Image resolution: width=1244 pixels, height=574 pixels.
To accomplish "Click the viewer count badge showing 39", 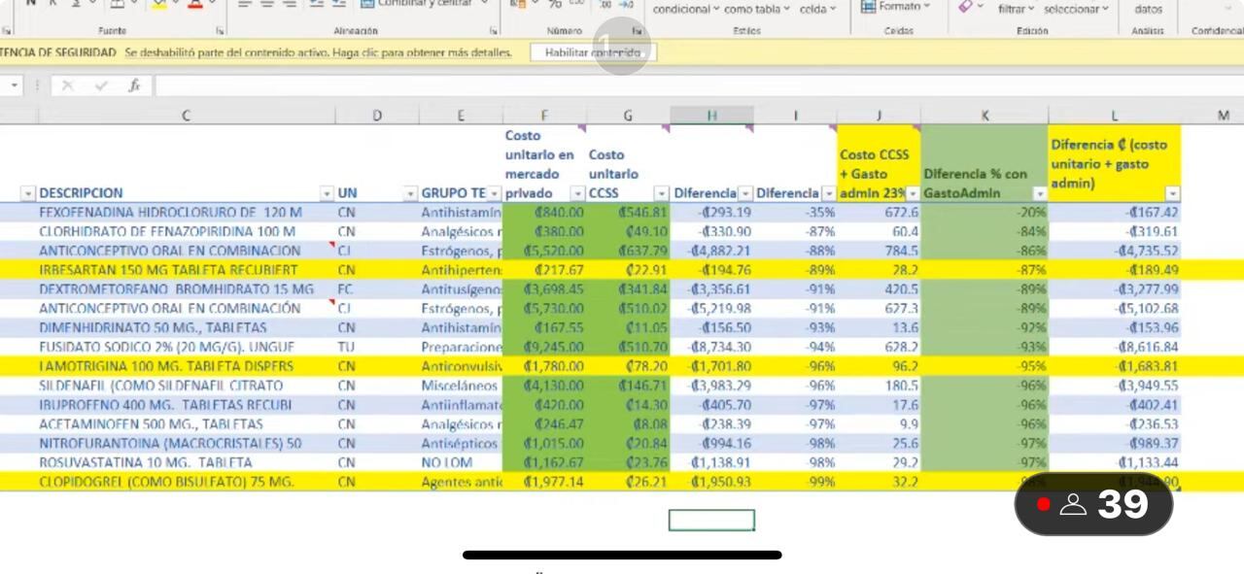I will coord(1093,504).
